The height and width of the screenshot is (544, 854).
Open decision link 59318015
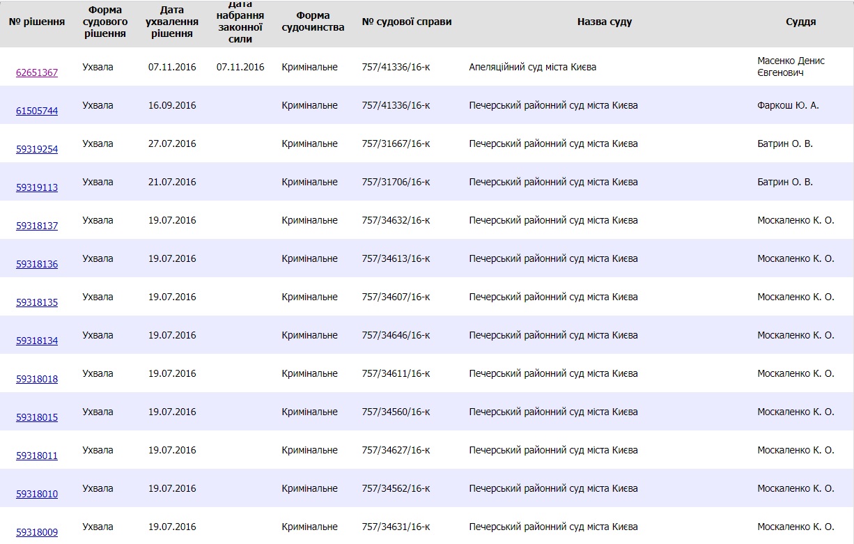[37, 417]
